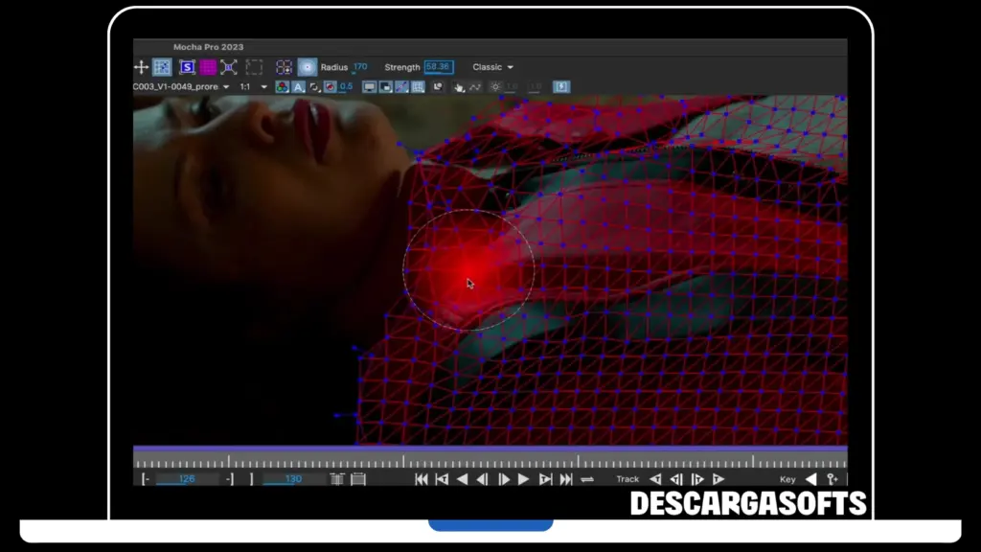
Task: Toggle the monitor view layout icon
Action: [x=370, y=86]
